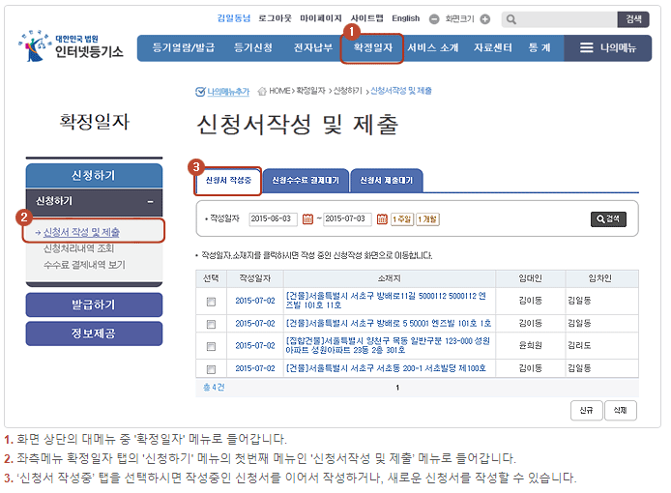Collapse the 신청하기 submenu with minus
This screenshot has height=493, width=671.
[x=150, y=201]
